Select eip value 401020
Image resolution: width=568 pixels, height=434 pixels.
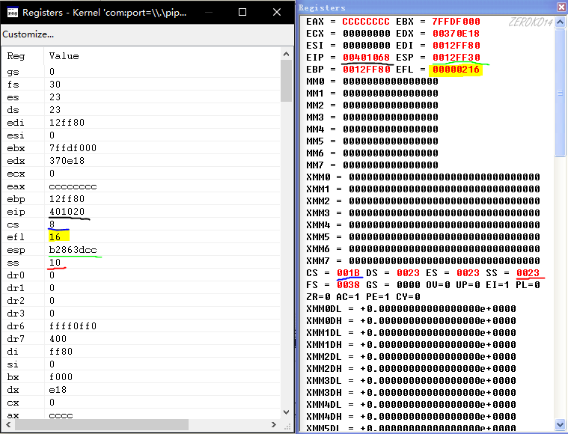point(67,212)
